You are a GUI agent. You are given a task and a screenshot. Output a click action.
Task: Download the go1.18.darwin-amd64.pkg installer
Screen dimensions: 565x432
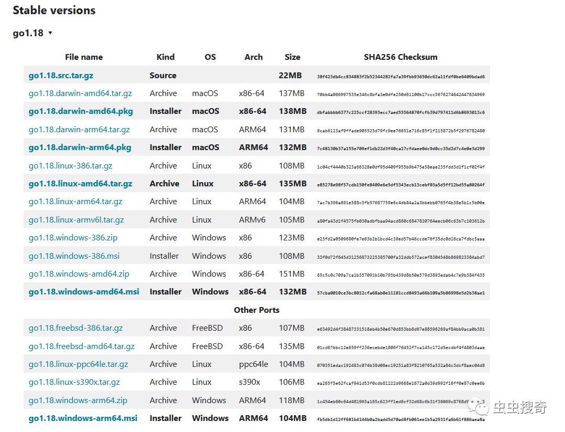81,111
